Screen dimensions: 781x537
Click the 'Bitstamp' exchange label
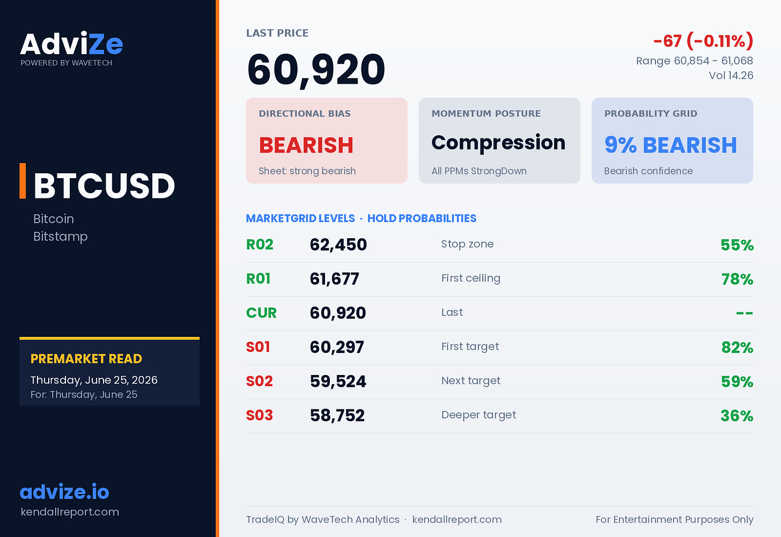coord(61,237)
